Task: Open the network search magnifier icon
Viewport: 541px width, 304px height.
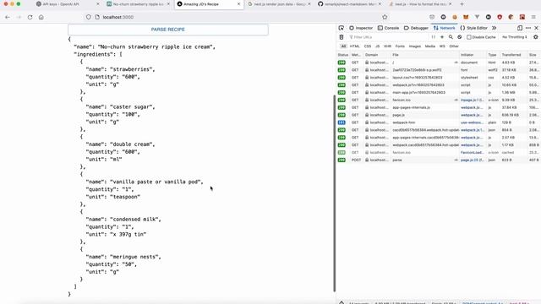Action: click(x=451, y=37)
